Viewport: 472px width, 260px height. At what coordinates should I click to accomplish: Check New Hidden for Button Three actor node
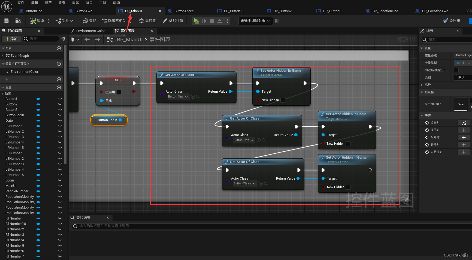point(348,187)
